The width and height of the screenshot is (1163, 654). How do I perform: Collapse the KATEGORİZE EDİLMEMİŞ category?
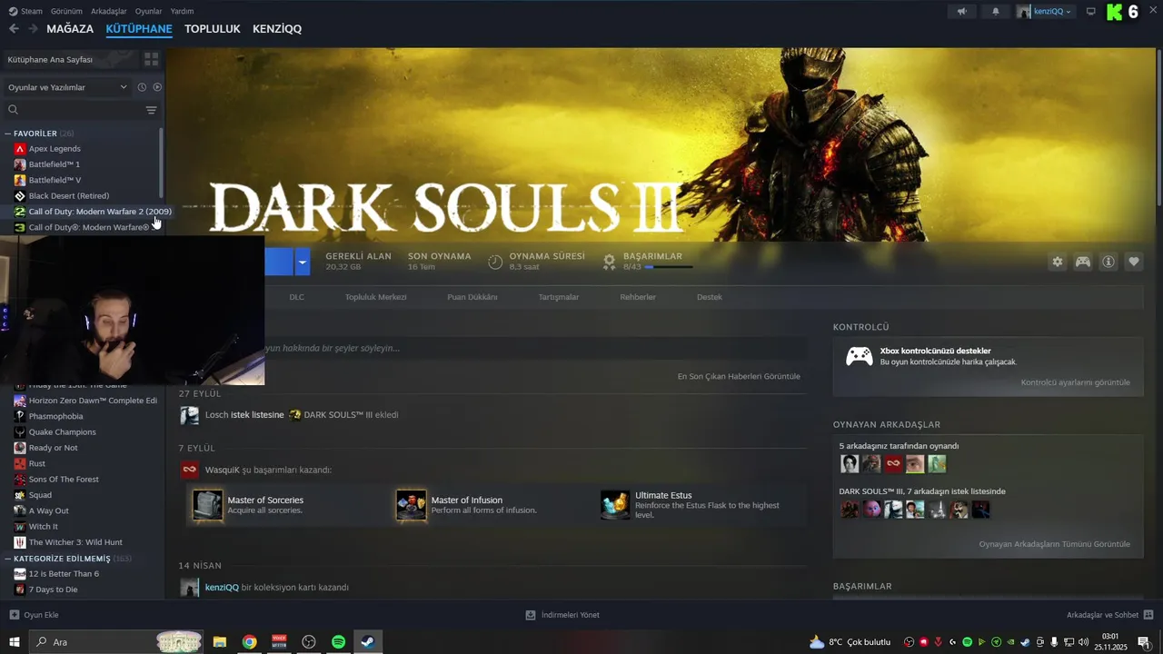tap(8, 559)
